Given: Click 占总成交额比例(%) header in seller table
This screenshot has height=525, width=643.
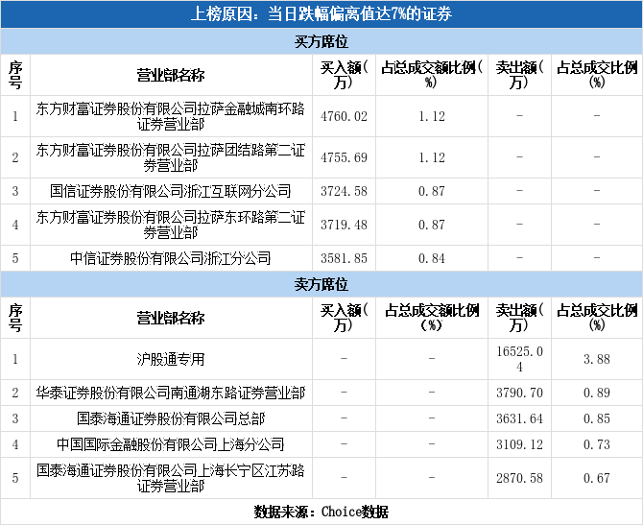Looking at the screenshot, I should (432, 319).
